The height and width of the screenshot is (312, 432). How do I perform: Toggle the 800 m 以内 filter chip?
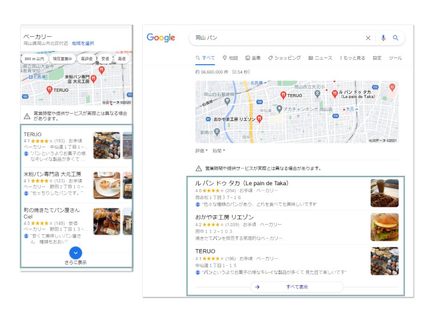point(34,59)
